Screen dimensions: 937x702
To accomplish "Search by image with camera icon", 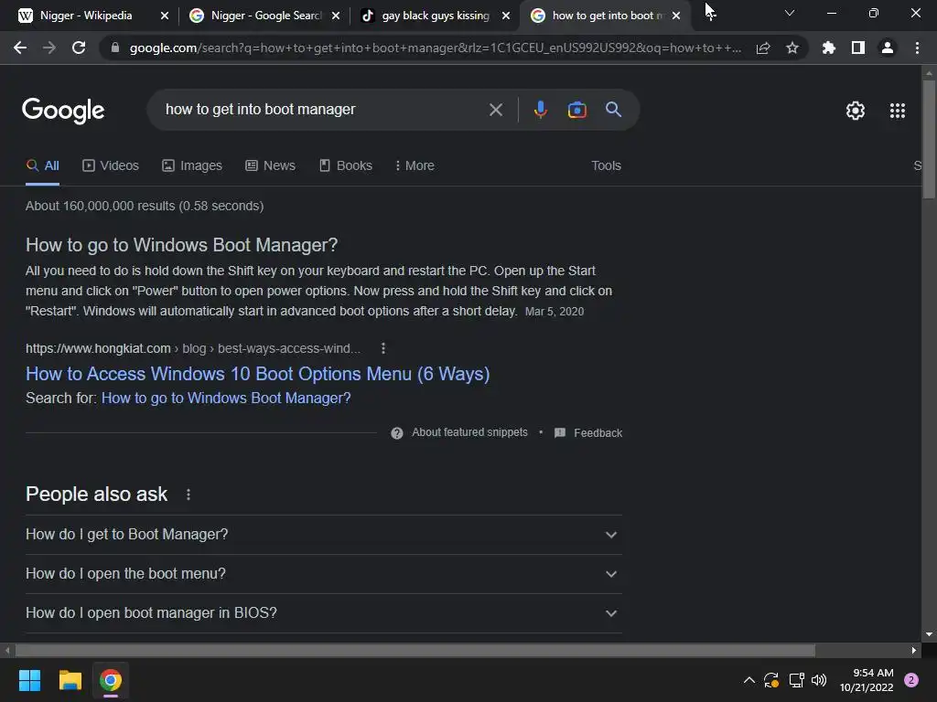I will [576, 110].
